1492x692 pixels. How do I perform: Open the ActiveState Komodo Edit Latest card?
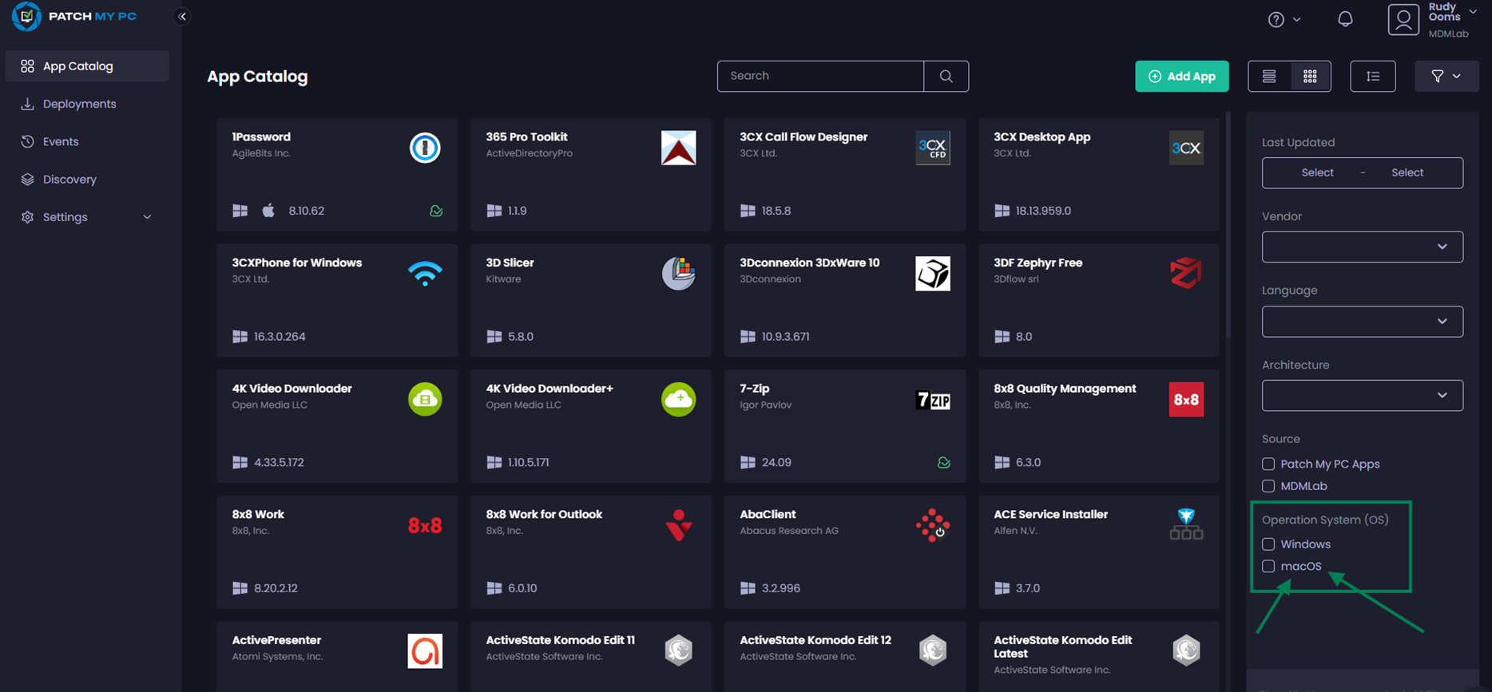pos(1099,656)
